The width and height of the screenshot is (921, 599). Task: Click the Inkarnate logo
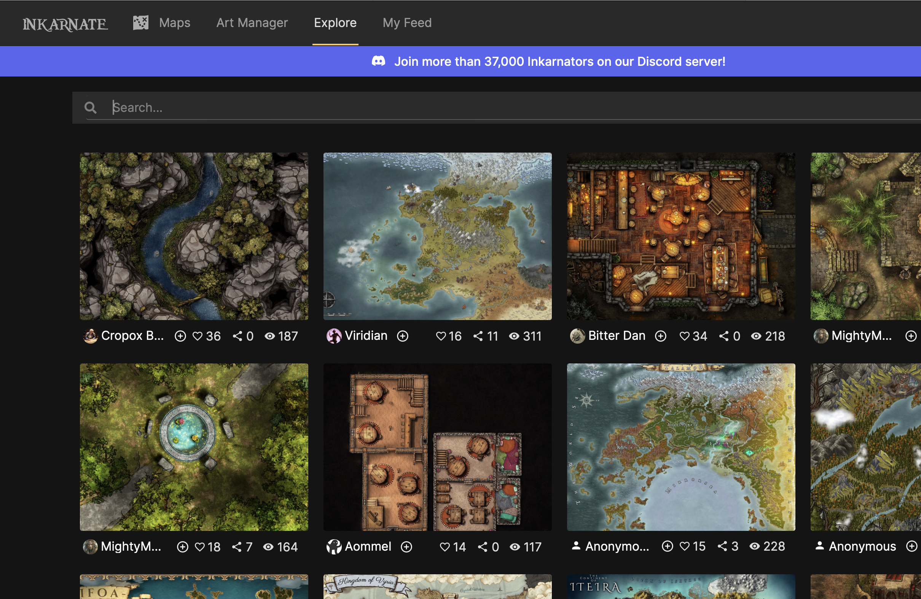(x=65, y=24)
